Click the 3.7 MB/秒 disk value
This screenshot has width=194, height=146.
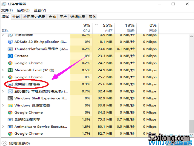click(126, 120)
